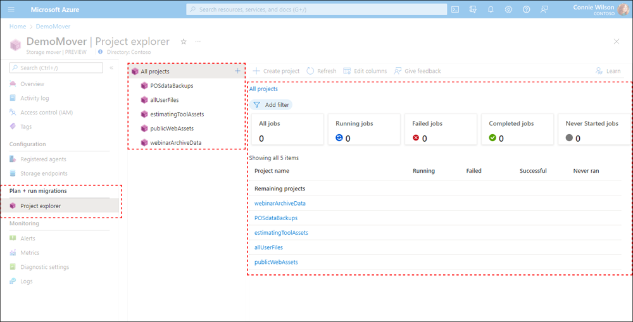Go to Home in the breadcrumb
The height and width of the screenshot is (322, 633).
18,26
